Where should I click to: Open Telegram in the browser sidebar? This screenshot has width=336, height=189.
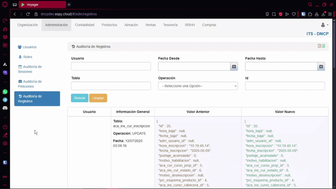click(5, 100)
